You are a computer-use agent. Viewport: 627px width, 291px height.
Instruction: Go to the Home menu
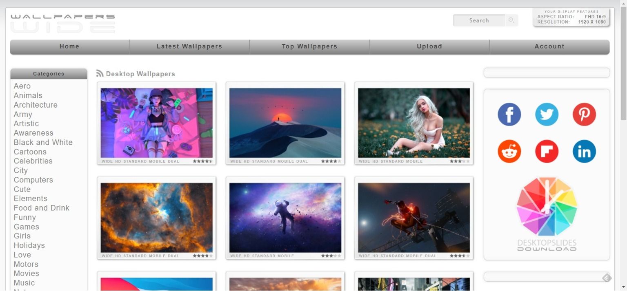pyautogui.click(x=69, y=46)
